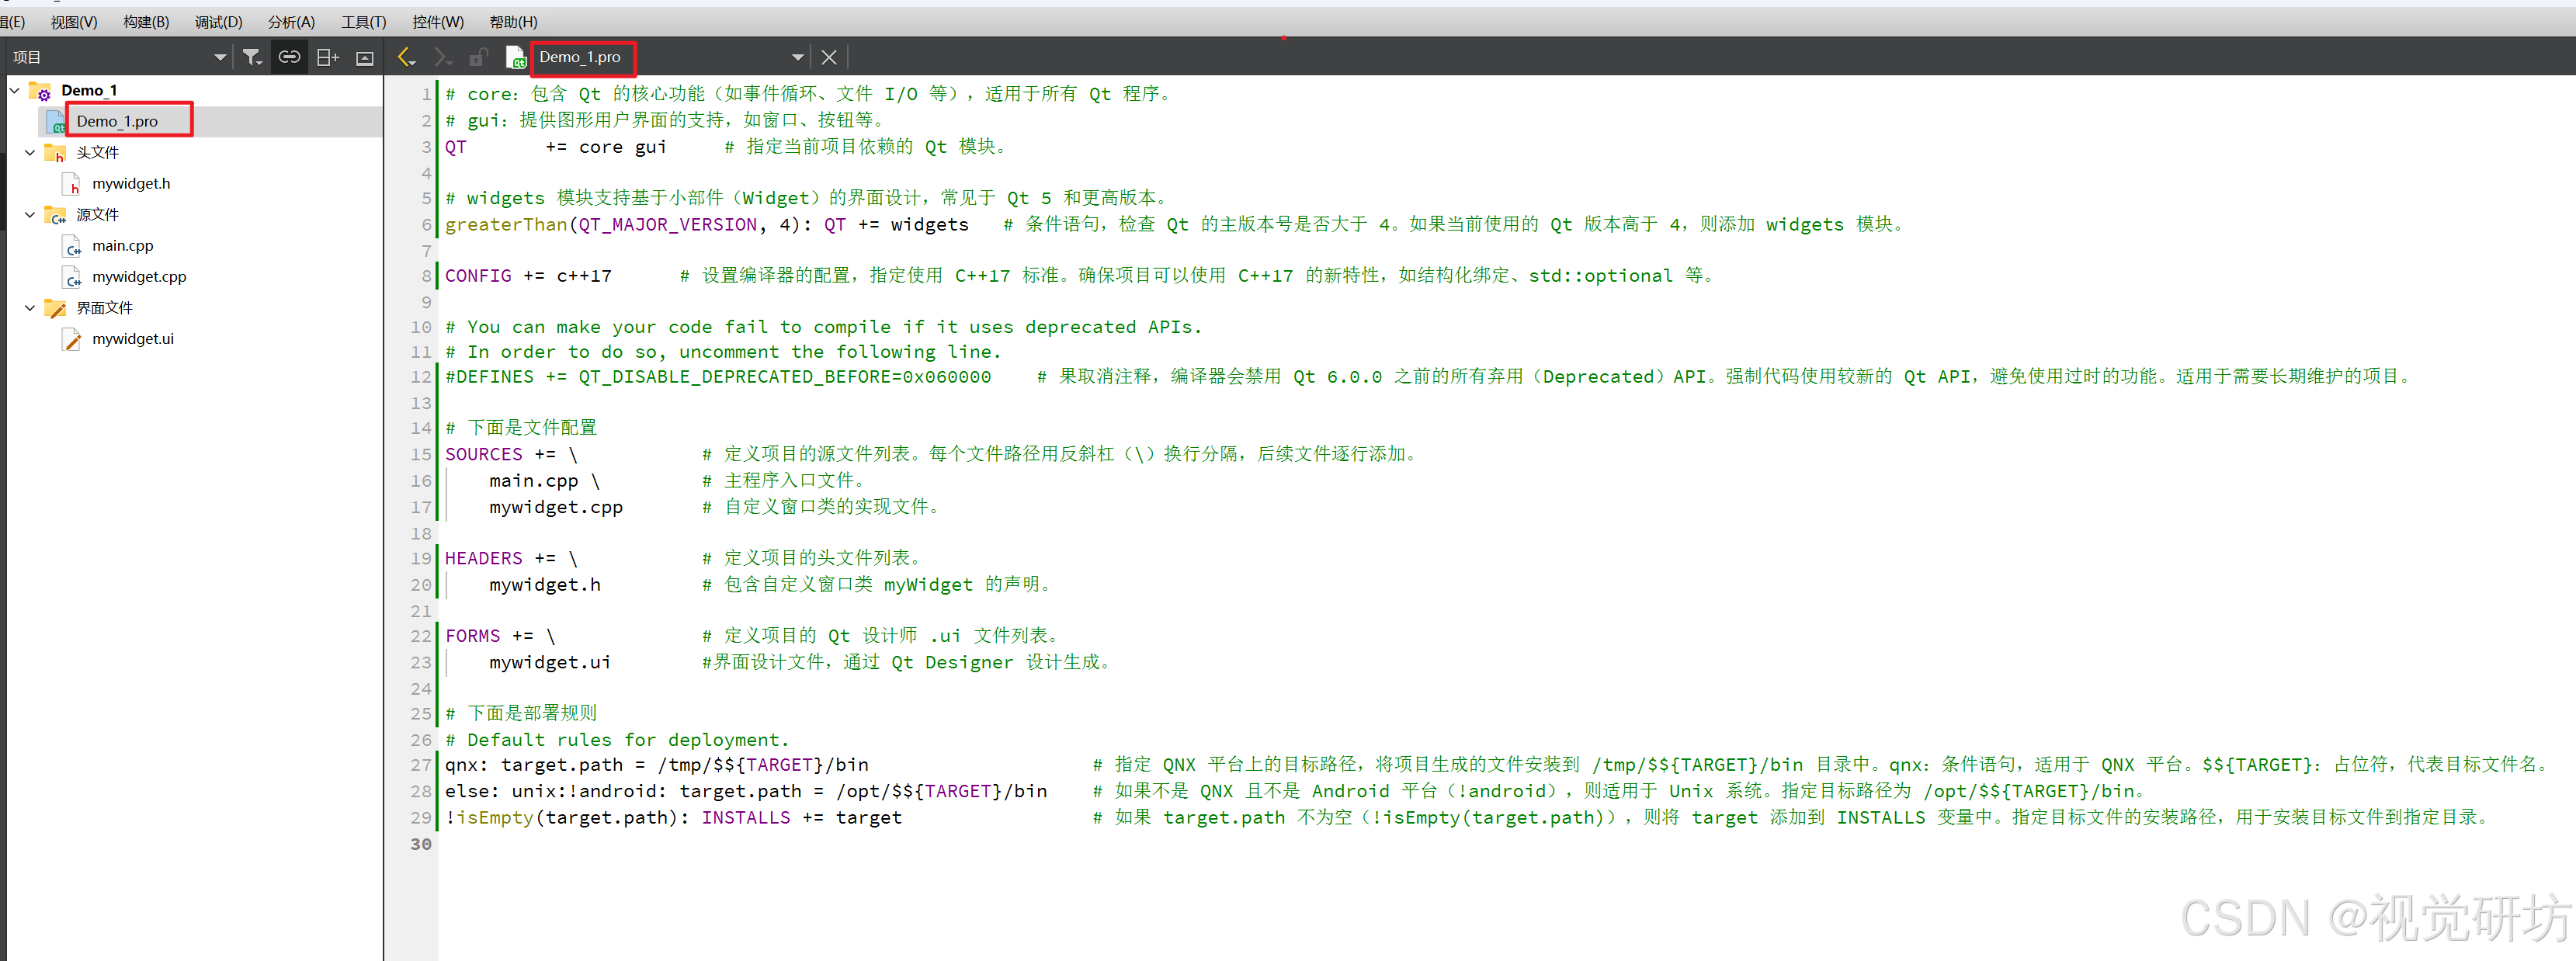Select mywidget.cpp in project tree
This screenshot has width=2576, height=961.
tap(139, 277)
